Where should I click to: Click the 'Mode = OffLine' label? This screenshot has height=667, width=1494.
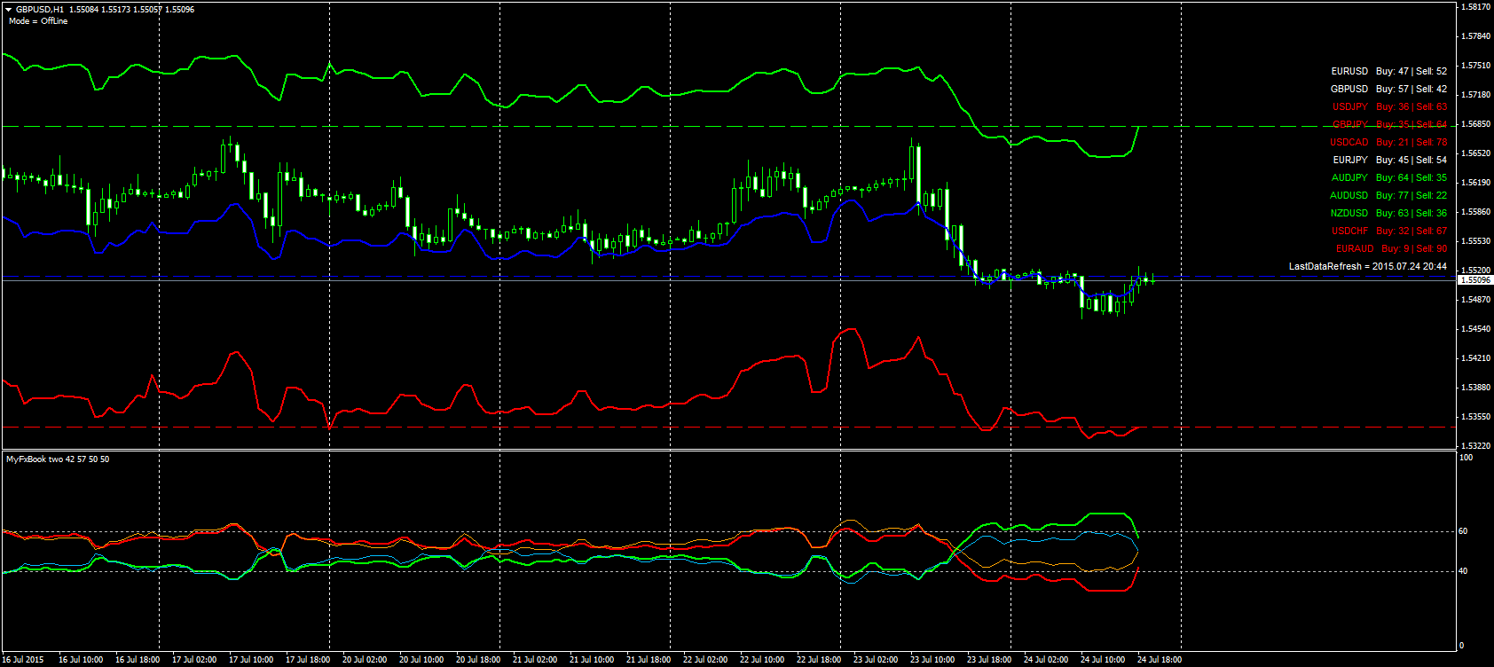click(38, 21)
